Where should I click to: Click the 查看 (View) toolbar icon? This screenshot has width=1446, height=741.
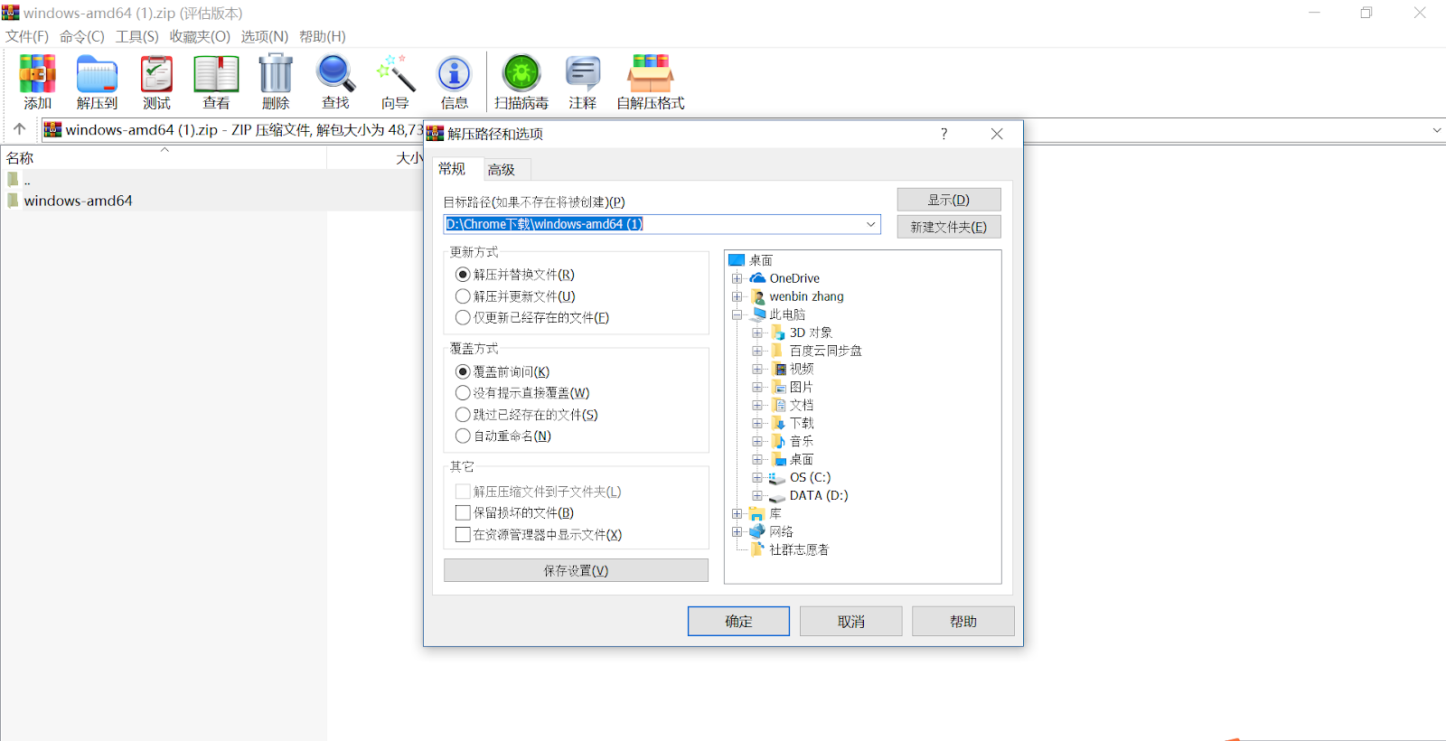pos(216,74)
